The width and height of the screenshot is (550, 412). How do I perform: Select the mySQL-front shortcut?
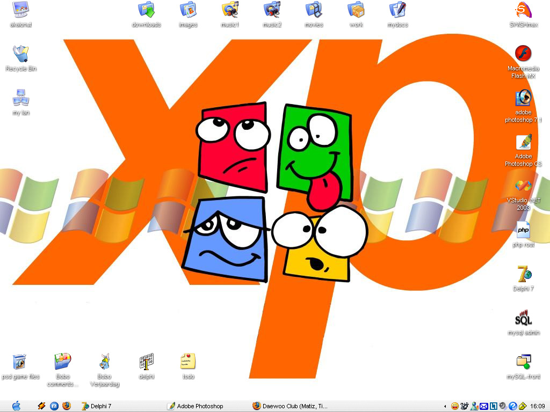(523, 362)
